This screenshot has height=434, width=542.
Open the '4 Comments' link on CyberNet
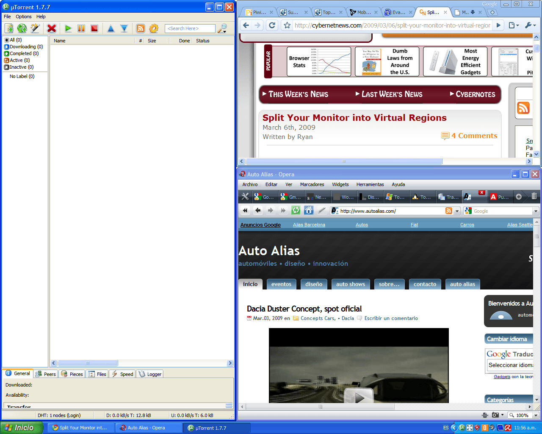point(469,136)
